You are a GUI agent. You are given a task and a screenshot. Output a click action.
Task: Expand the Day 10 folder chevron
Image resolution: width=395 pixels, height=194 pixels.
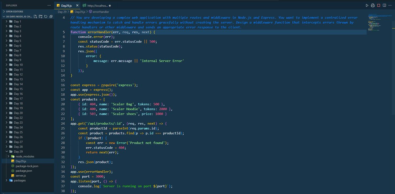pyautogui.click(x=7, y=65)
